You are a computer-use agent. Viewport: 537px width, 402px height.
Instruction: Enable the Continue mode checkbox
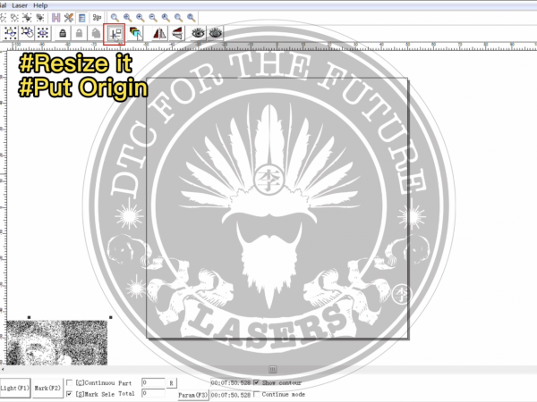pos(257,395)
